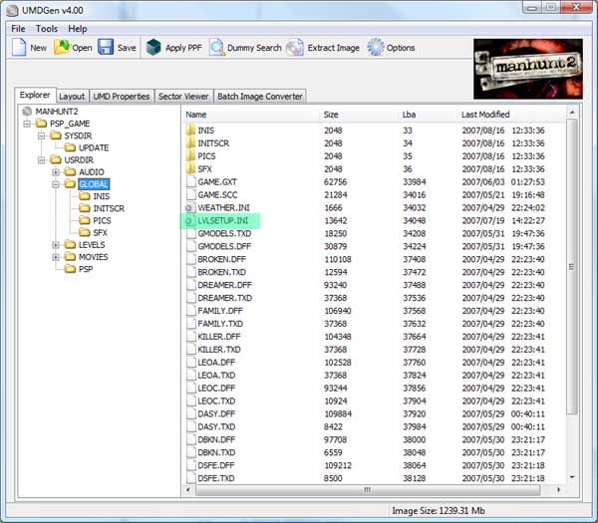
Task: Open the Batch Image Converter tab
Action: coord(260,97)
